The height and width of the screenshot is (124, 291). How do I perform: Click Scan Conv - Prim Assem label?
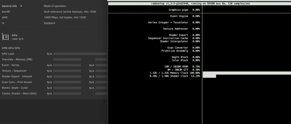tap(17, 82)
